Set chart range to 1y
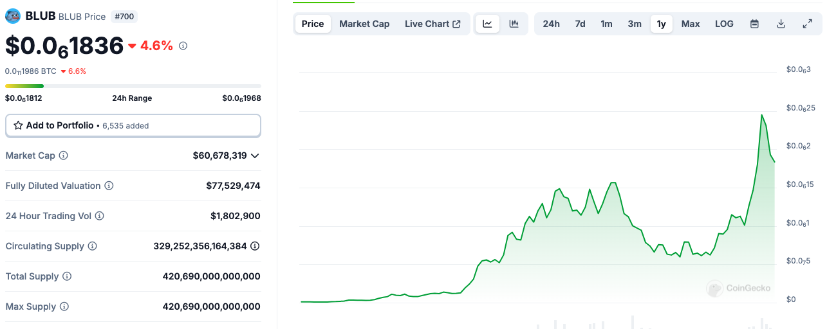The image size is (827, 329). click(x=661, y=24)
